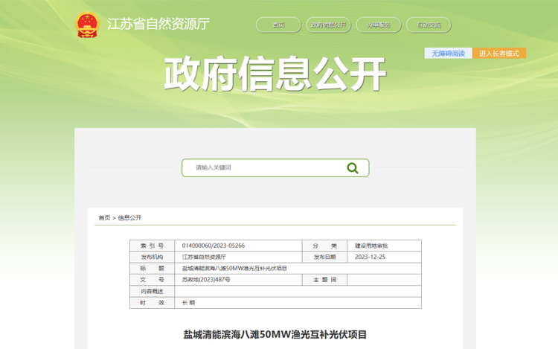The height and width of the screenshot is (349, 558).
Task: Click the green magnifier search icon
Action: [353, 168]
